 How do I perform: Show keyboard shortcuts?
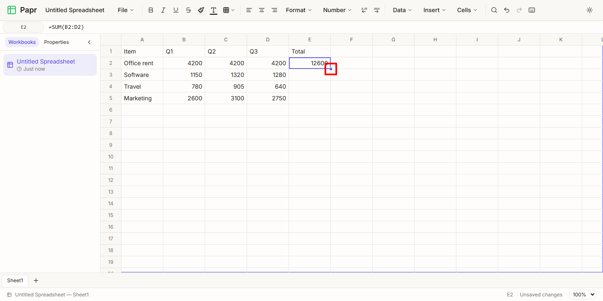click(x=532, y=10)
